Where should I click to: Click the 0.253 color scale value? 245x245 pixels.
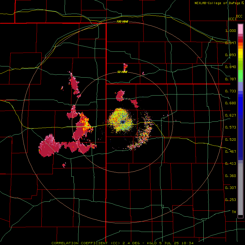tap(231, 200)
